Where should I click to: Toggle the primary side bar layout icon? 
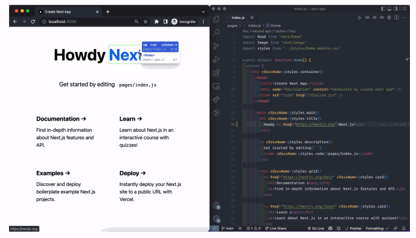click(x=383, y=8)
